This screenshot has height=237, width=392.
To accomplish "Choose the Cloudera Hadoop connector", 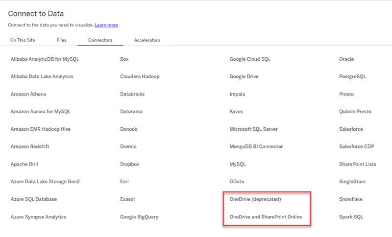I will coord(140,76).
